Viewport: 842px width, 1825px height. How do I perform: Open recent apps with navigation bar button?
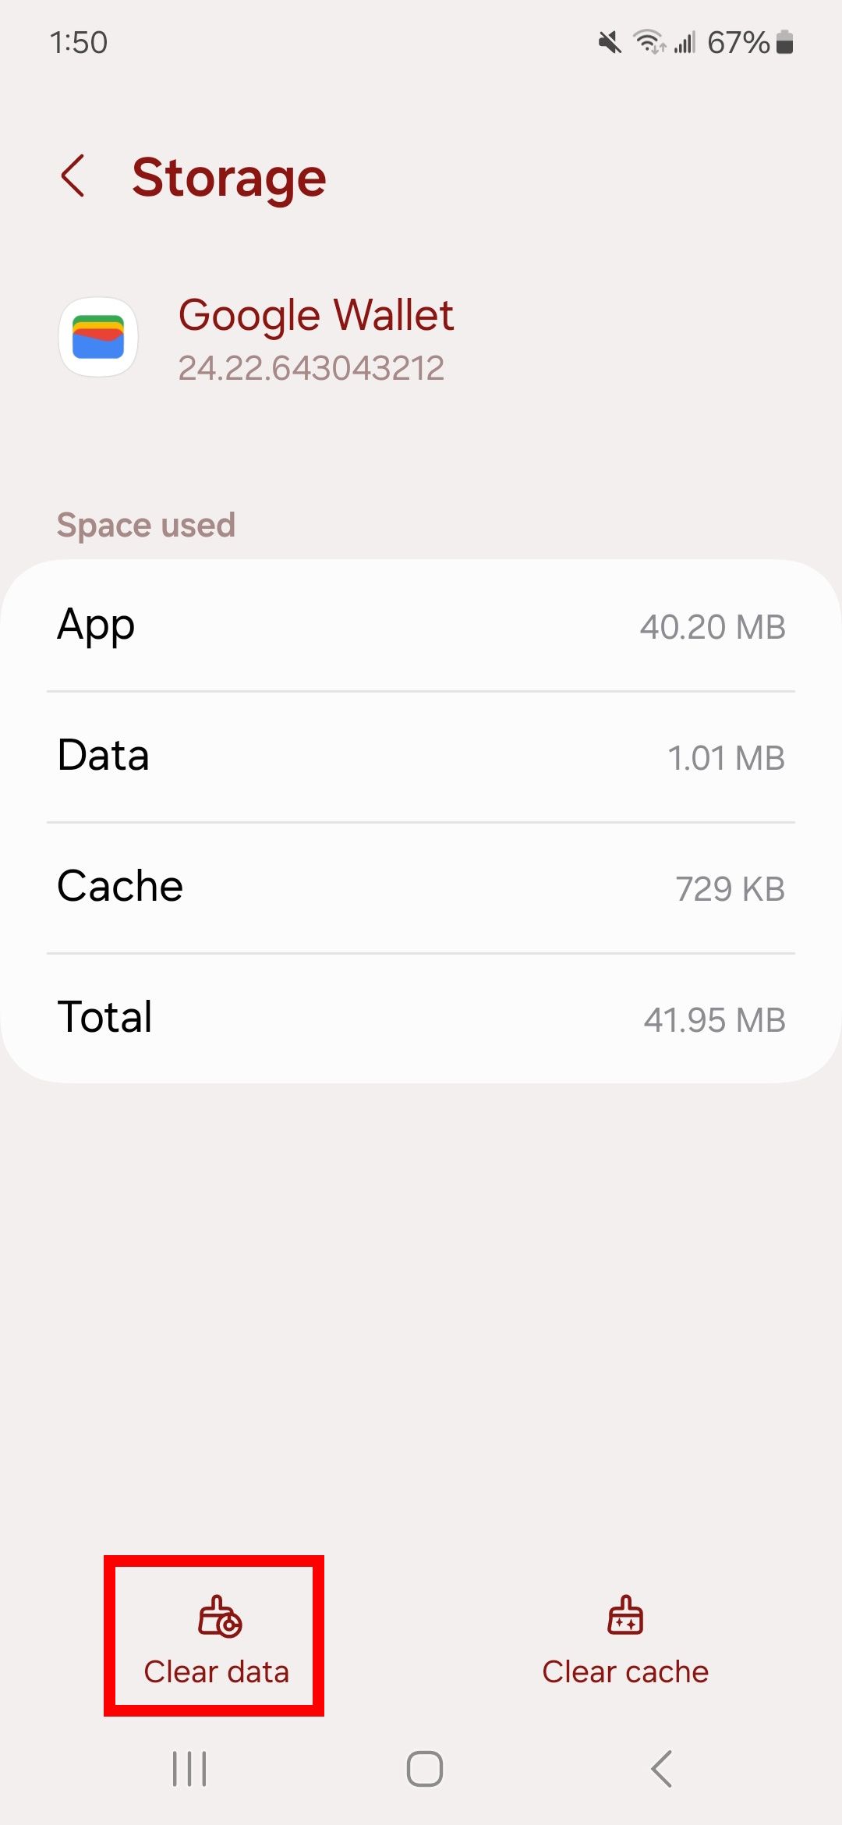tap(189, 1769)
